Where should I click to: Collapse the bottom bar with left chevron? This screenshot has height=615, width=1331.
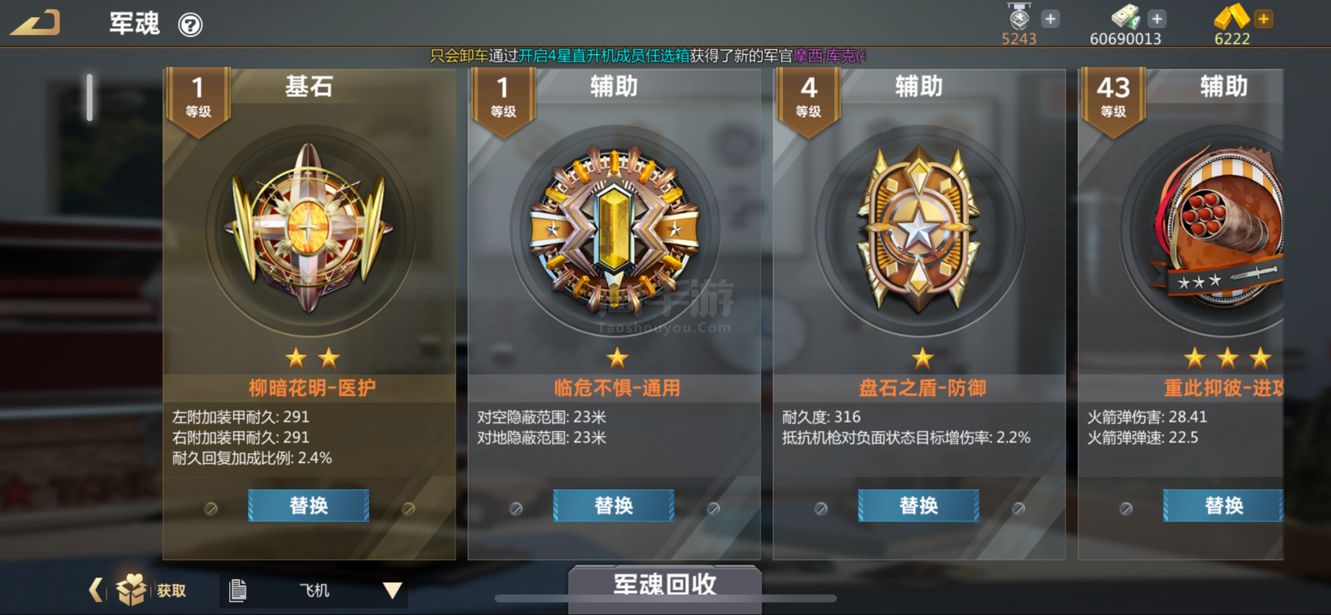tap(96, 590)
